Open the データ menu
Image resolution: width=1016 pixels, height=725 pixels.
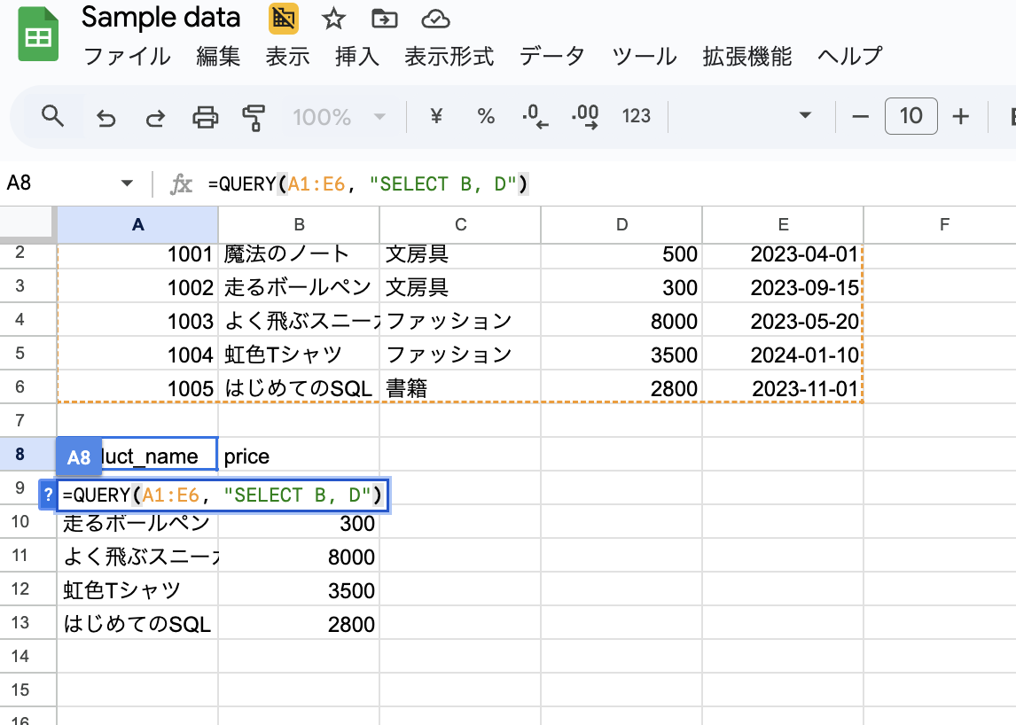[552, 57]
